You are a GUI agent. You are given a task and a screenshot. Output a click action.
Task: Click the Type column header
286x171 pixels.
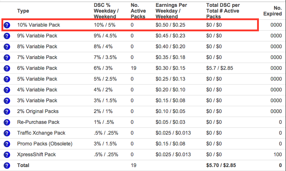coord(22,11)
